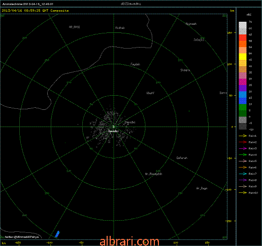Click the Dawadmi radar center marker
This screenshot has width=262, height=246.
pos(114,127)
